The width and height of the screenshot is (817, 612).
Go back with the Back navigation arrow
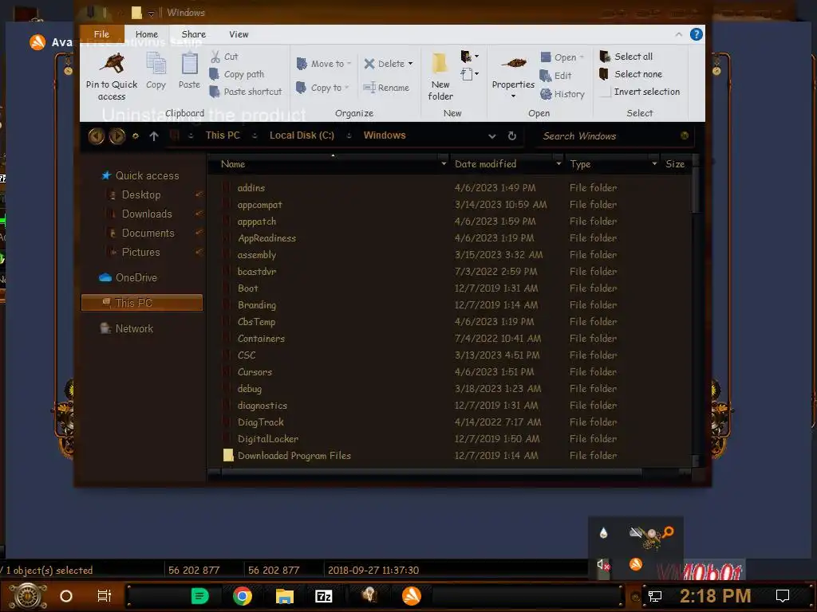coord(96,135)
